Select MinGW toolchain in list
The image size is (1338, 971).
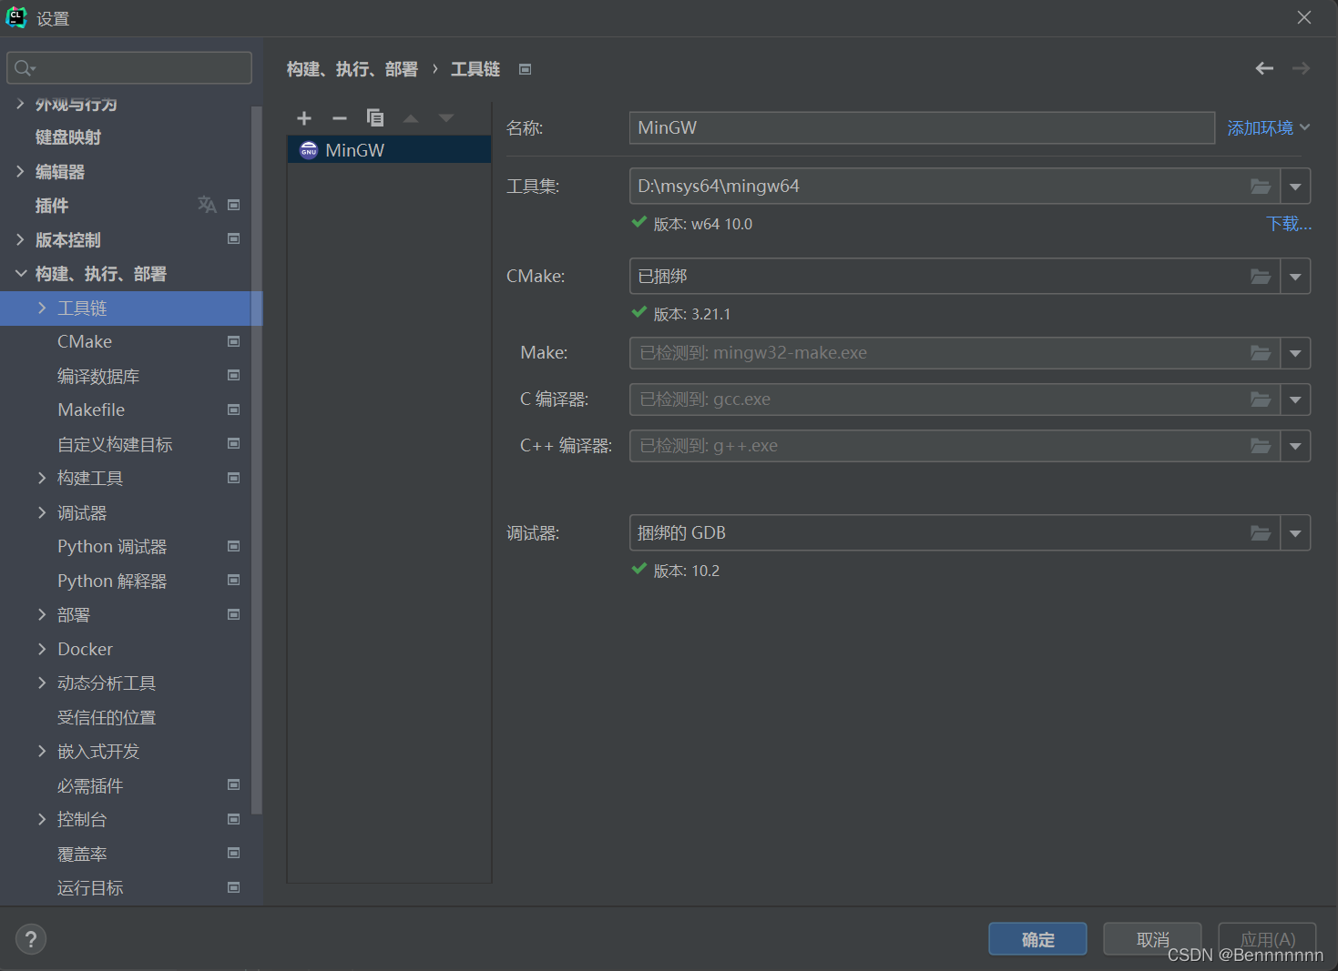coord(389,150)
